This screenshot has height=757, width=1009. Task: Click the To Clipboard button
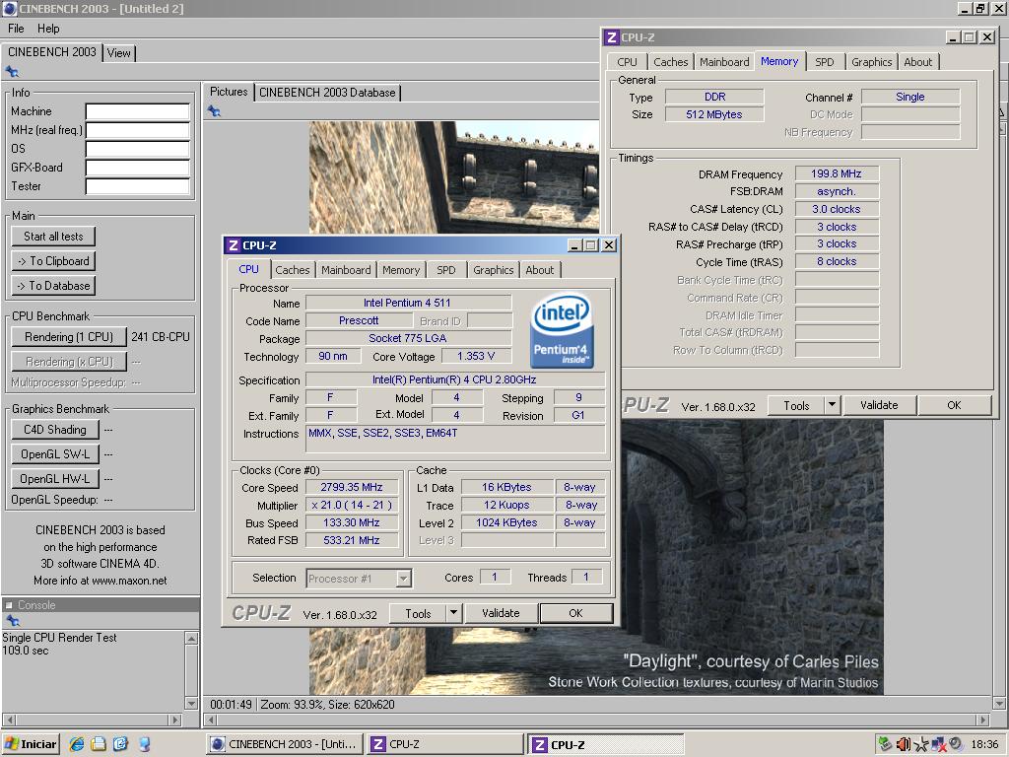(53, 260)
